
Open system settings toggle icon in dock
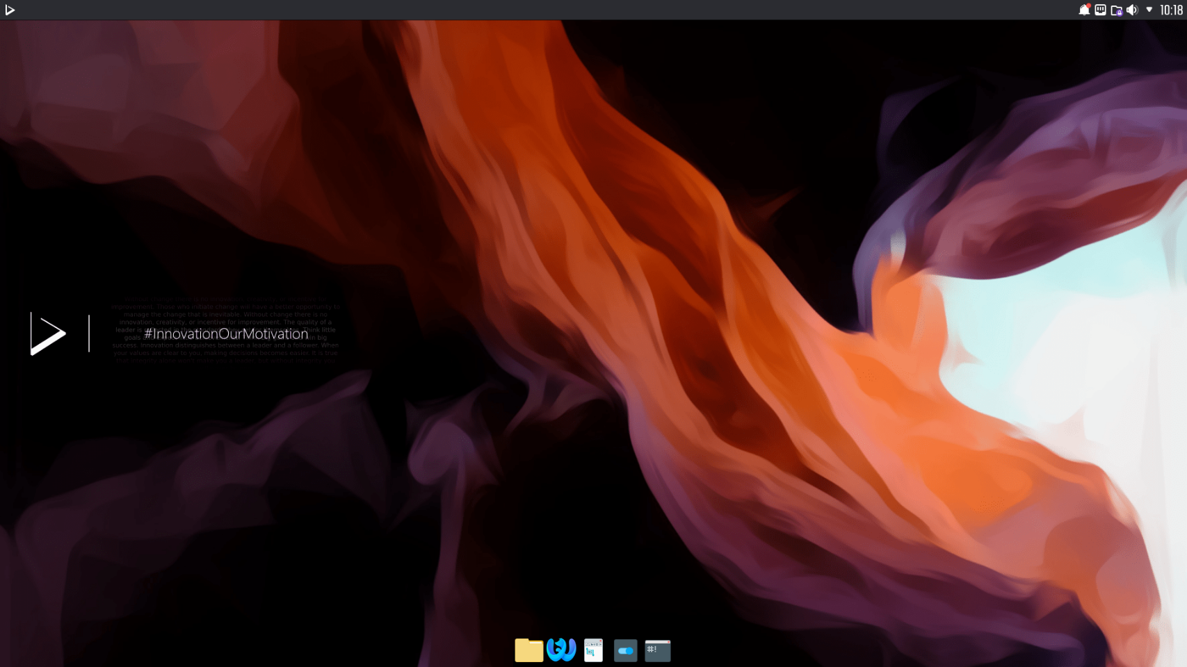point(625,650)
